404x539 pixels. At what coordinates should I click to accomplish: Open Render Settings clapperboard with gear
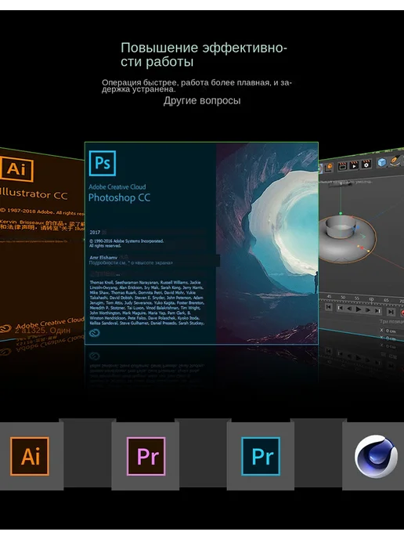pos(366,164)
